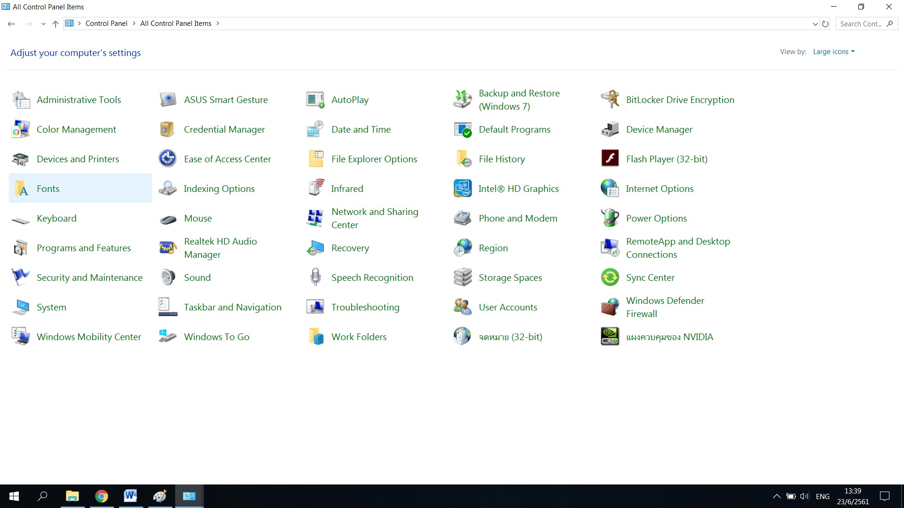The width and height of the screenshot is (904, 508).
Task: Open the Administrative Tools icon
Action: [x=21, y=100]
